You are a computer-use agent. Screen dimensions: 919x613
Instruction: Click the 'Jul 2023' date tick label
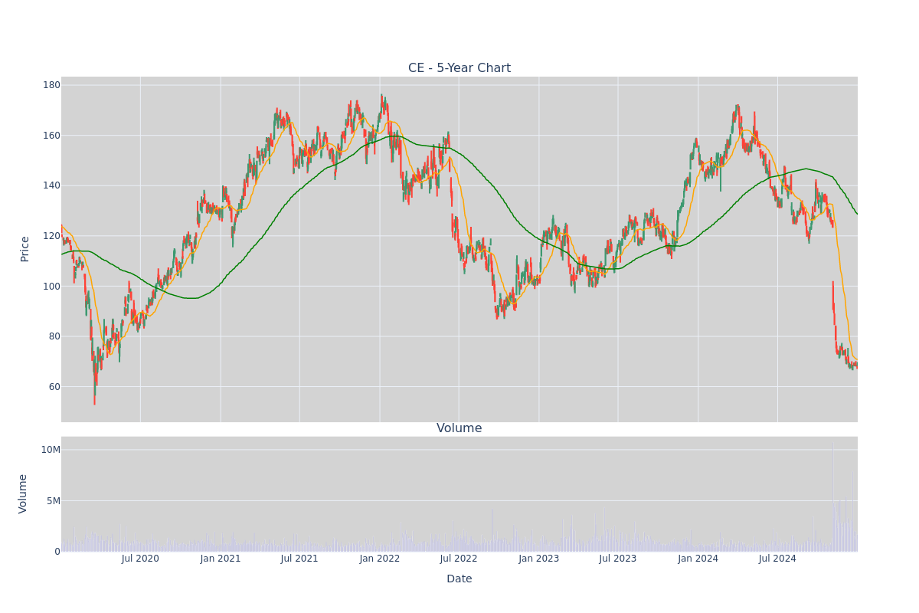[618, 559]
